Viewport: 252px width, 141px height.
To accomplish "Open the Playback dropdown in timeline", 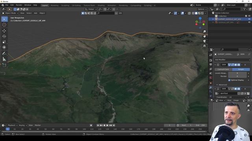I will (13, 125).
